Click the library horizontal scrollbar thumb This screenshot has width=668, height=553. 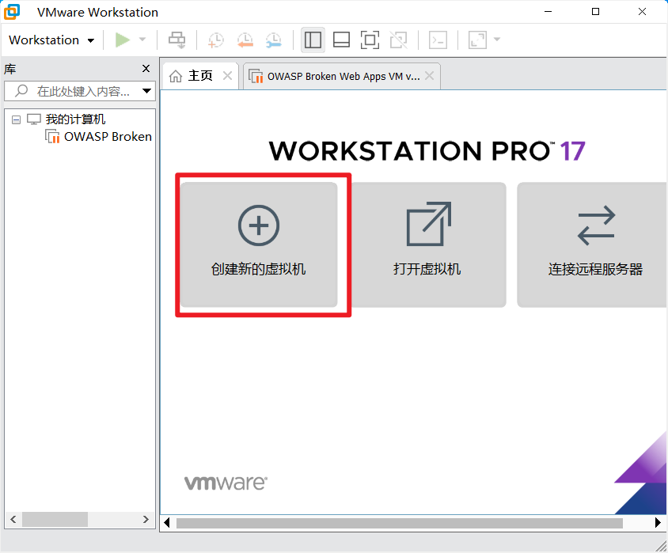click(x=55, y=519)
